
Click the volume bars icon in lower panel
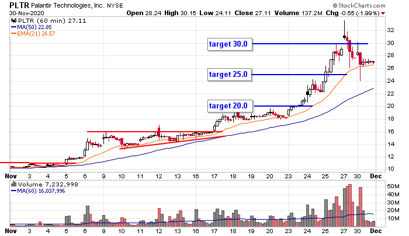click(14, 184)
